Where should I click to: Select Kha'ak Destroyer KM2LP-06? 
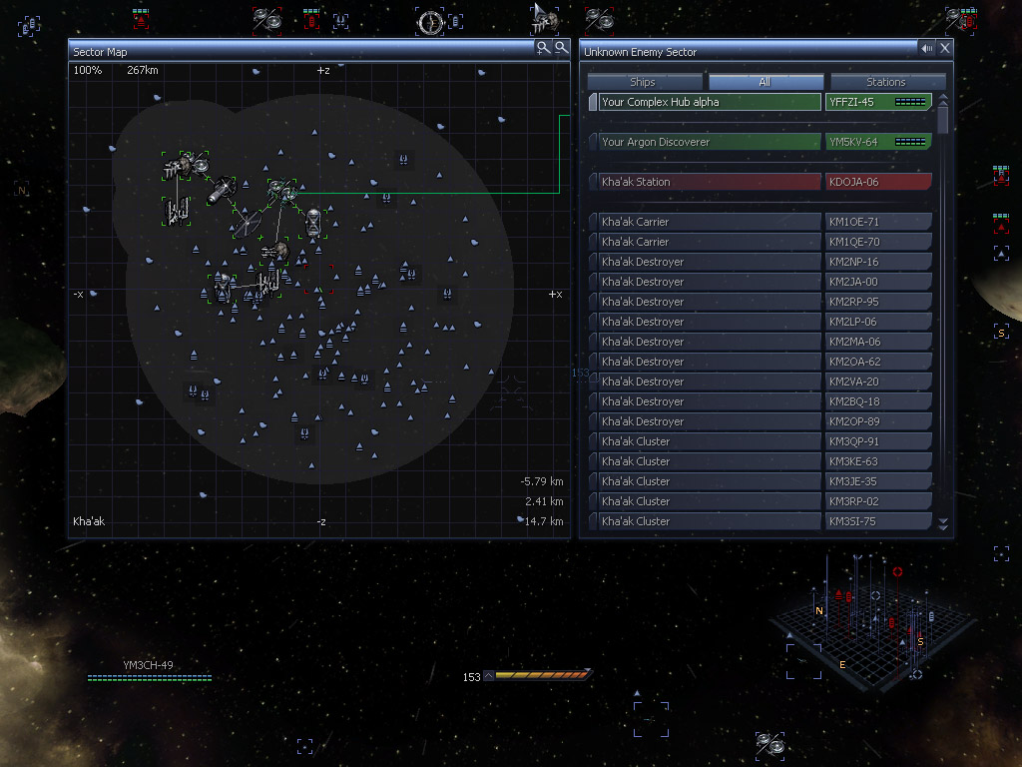pyautogui.click(x=760, y=322)
